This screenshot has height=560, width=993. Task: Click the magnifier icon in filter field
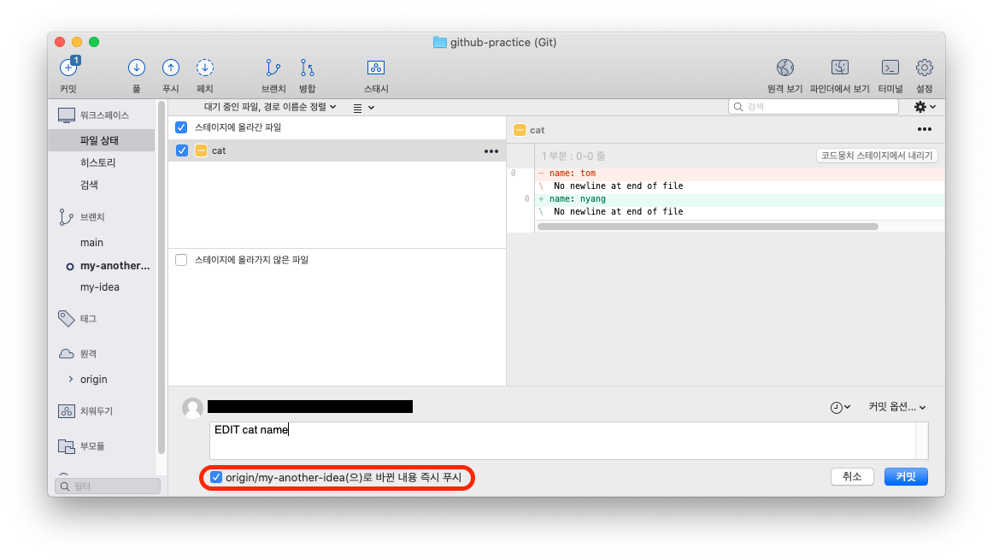65,486
